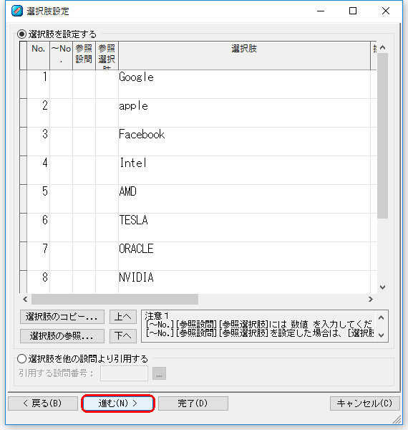Click the No. cell with number 5
This screenshot has height=430, width=408.
[39, 199]
